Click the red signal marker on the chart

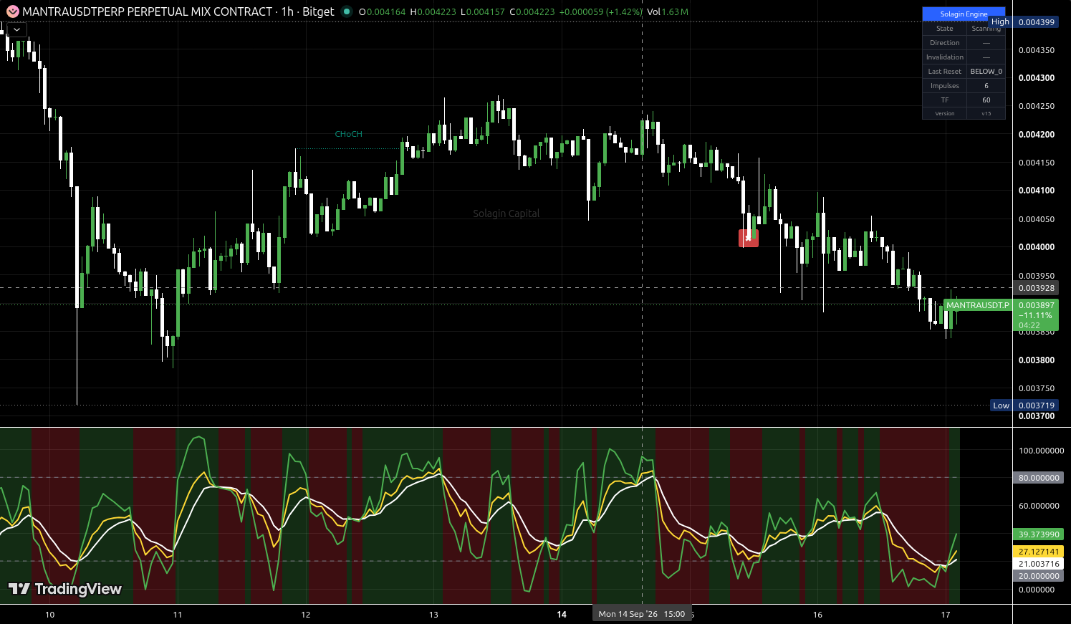coord(749,238)
